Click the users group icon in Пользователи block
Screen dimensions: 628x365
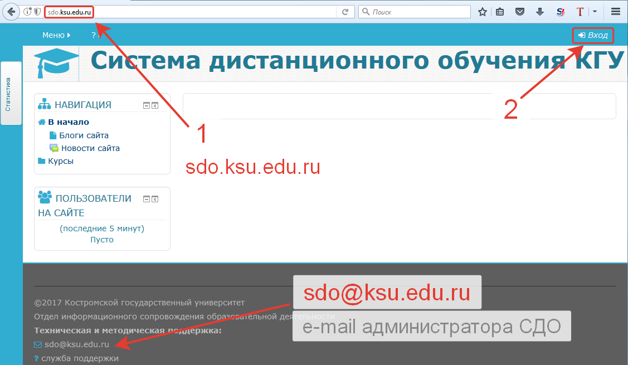click(x=45, y=197)
